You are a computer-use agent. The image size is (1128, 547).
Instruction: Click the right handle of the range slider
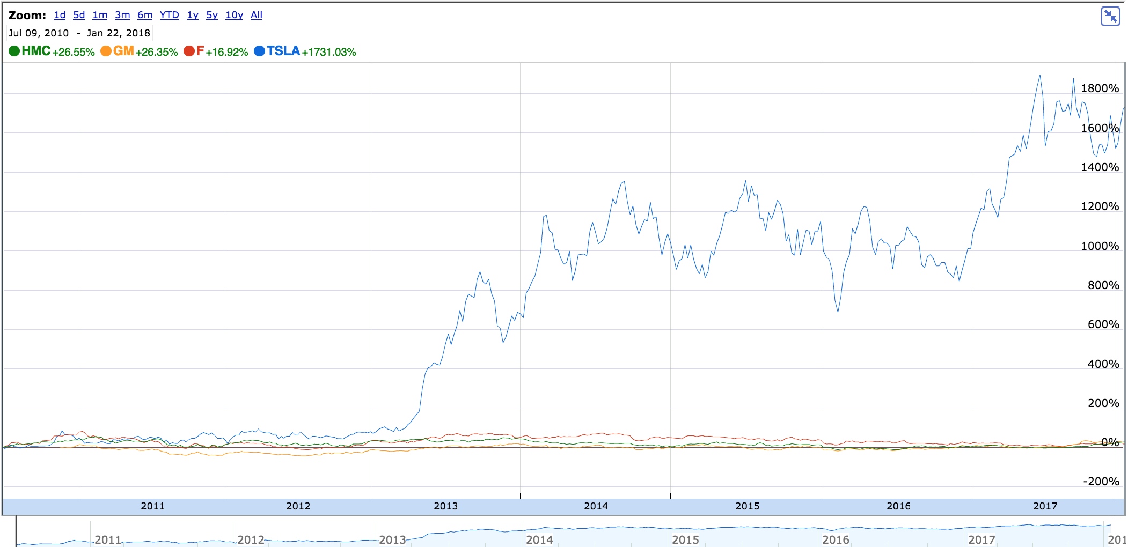(x=1110, y=531)
